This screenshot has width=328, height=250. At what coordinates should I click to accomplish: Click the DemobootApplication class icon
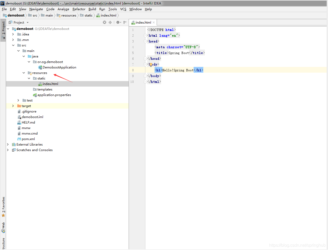(x=40, y=67)
